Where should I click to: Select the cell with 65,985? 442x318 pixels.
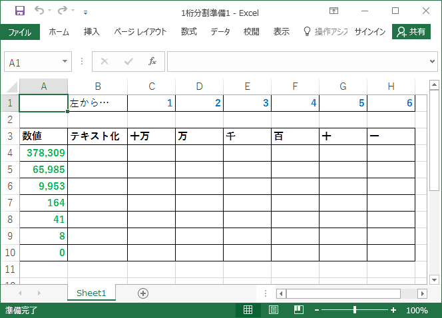pos(44,170)
